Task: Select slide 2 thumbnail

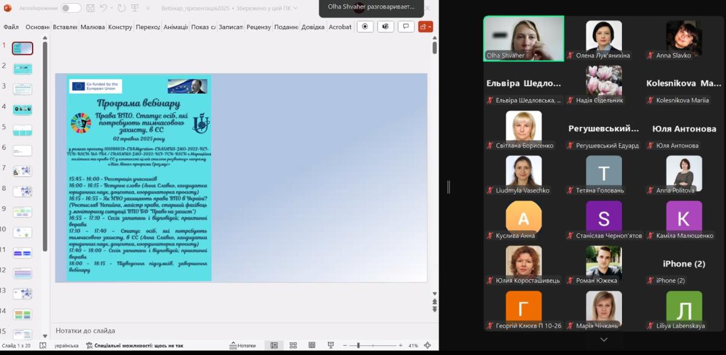Action: (22, 68)
